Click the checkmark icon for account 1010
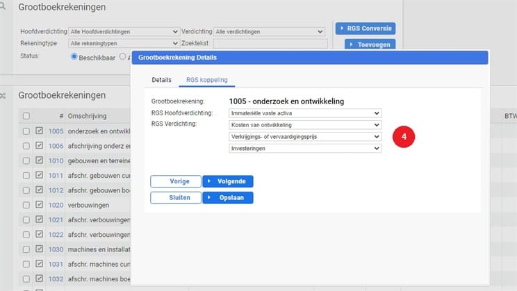Viewport: 517px width, 291px height. coord(39,160)
